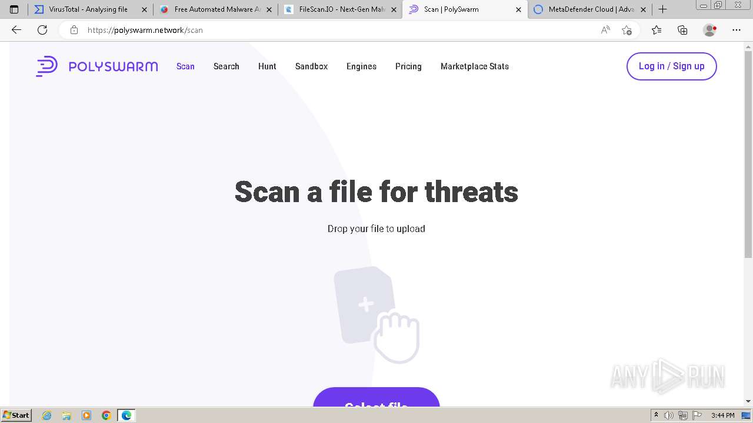Click the scrollbar down arrow

pyautogui.click(x=748, y=401)
